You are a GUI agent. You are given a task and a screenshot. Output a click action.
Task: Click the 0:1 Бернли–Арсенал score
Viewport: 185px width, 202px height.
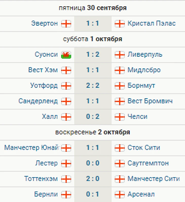pos(93,194)
